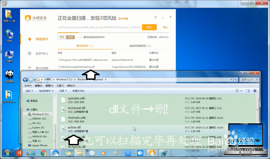Click the search magnifier in Explorer
Image resolution: width=270 pixels, height=159 pixels.
click(x=257, y=80)
